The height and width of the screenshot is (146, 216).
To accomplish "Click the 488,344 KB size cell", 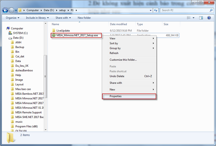I will 172,35.
